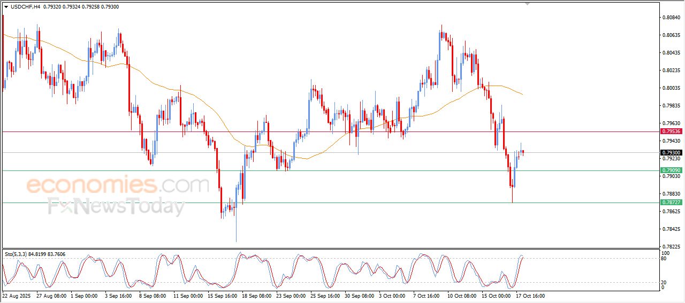This screenshot has height=303, width=685.
Task: Click the 0.78225 price axis value
Action: (x=671, y=247)
